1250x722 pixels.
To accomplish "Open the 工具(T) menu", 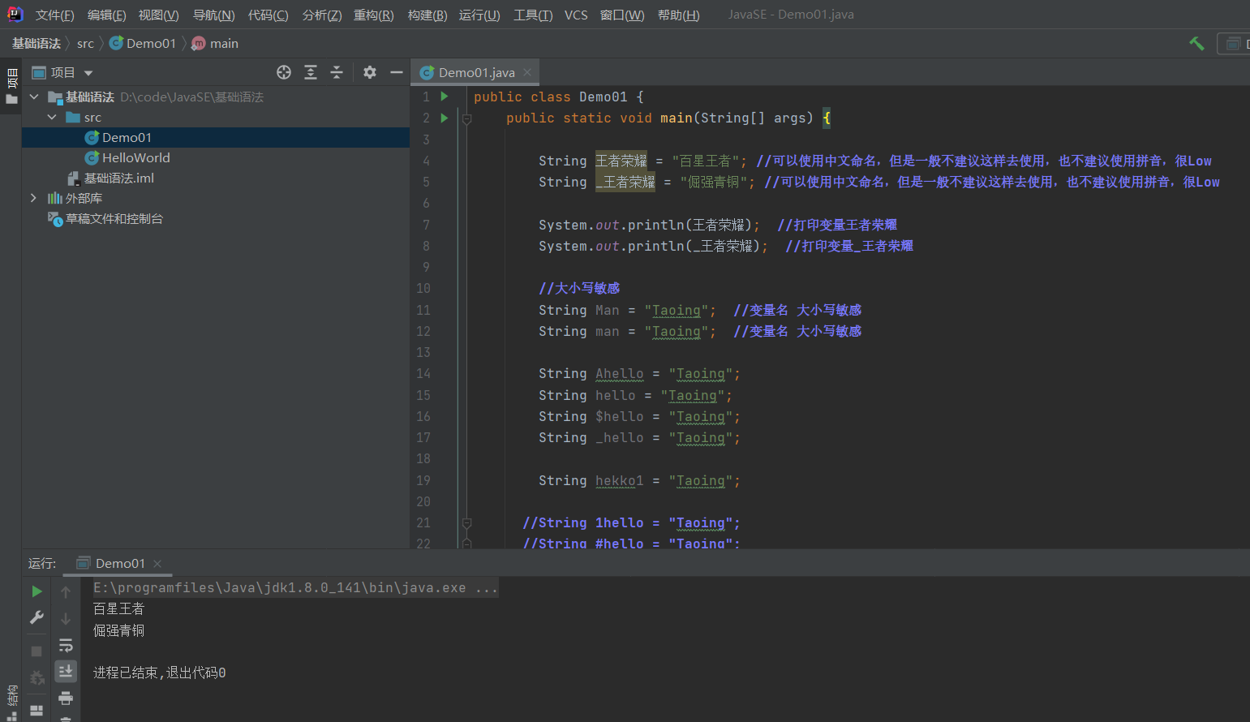I will (x=532, y=15).
